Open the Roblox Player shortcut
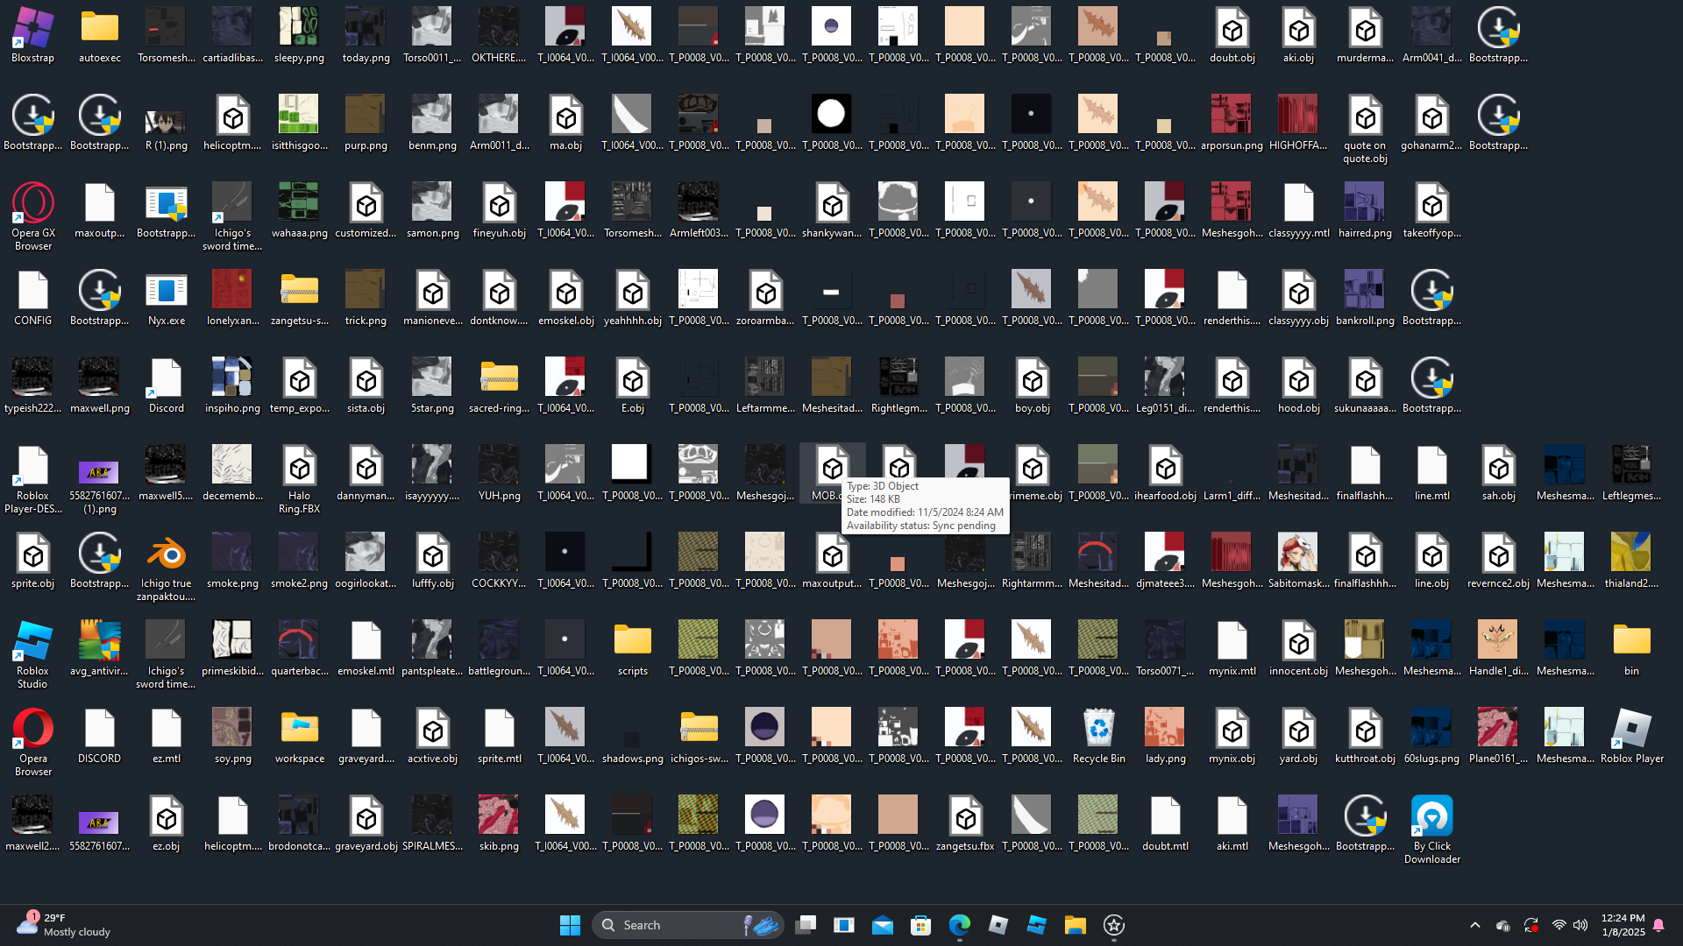The width and height of the screenshot is (1683, 946). click(1631, 730)
